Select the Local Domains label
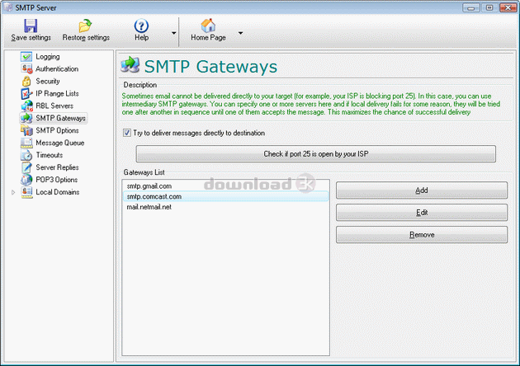Viewport: 520px width, 366px height. (58, 192)
